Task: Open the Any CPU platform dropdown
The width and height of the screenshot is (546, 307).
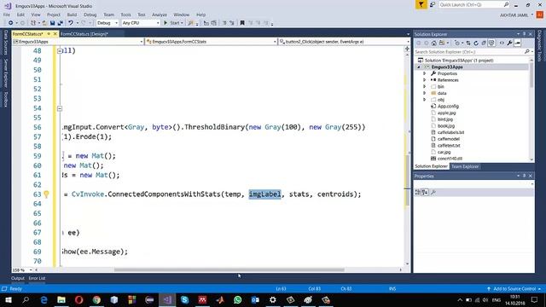Action: 141,23
